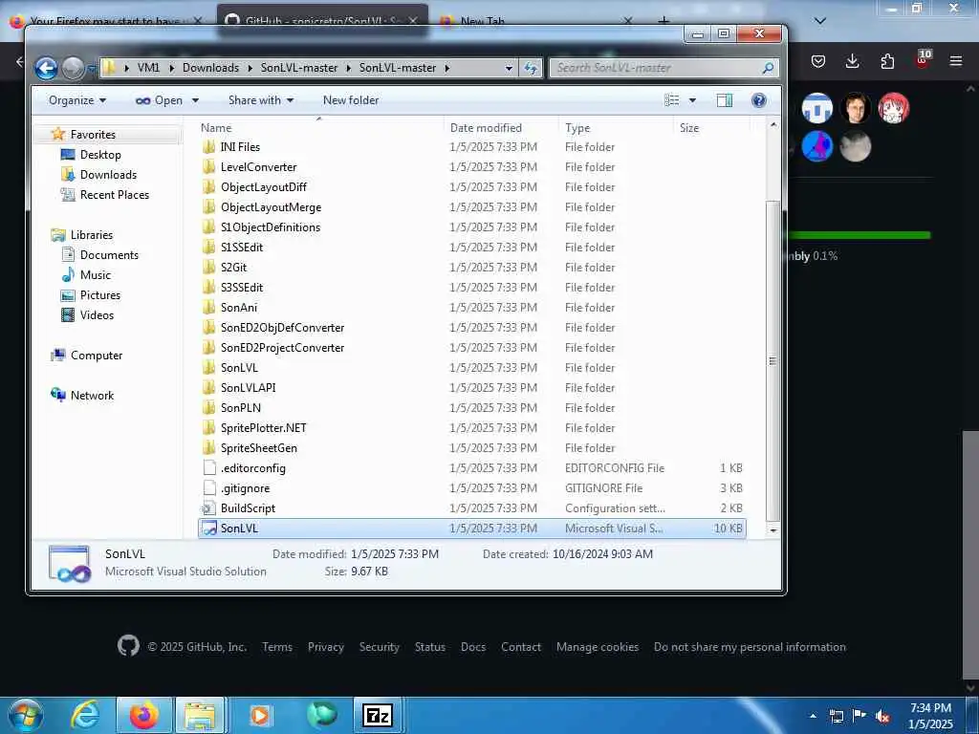979x734 pixels.
Task: Select the SonED2ProjectConverter folder
Action: 282,348
